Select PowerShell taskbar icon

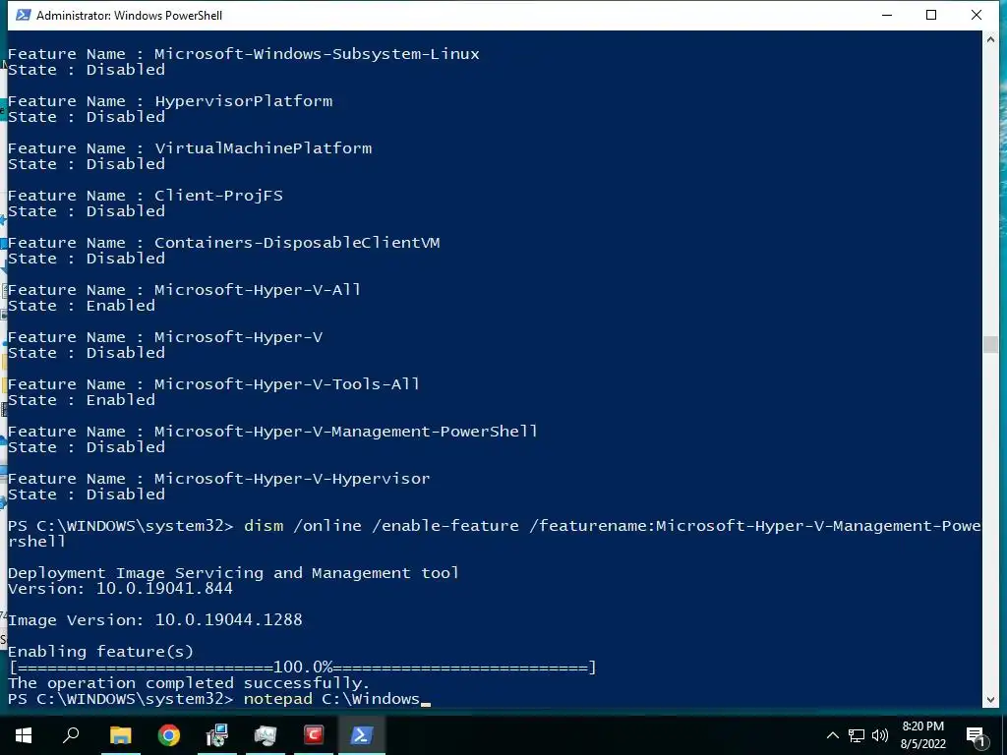362,734
